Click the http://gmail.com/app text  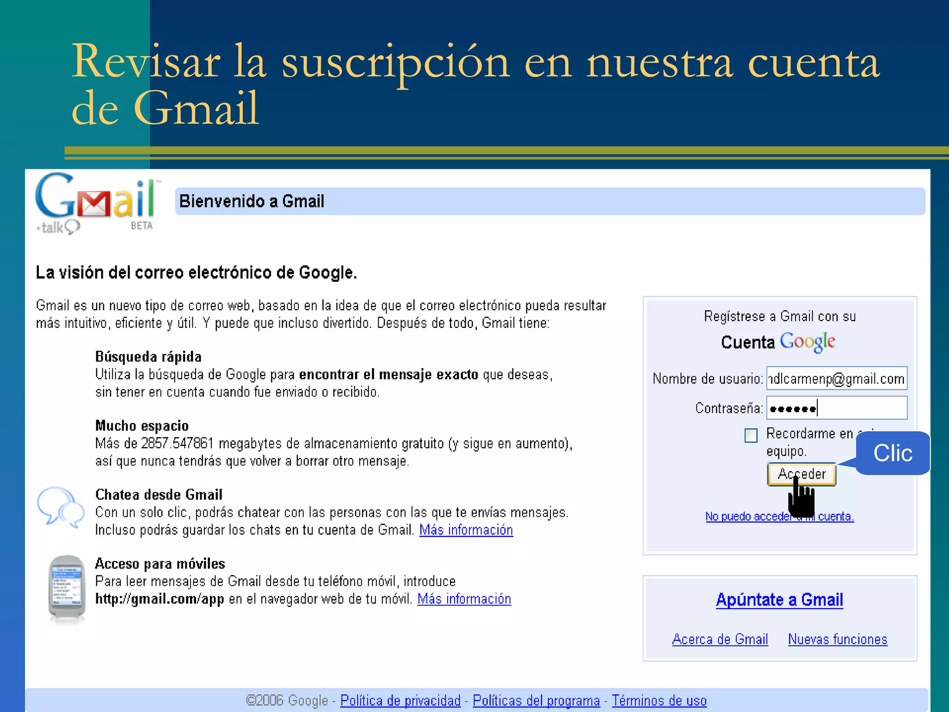pyautogui.click(x=159, y=599)
